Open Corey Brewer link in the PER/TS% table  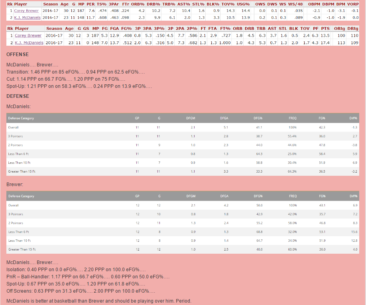click(26, 11)
